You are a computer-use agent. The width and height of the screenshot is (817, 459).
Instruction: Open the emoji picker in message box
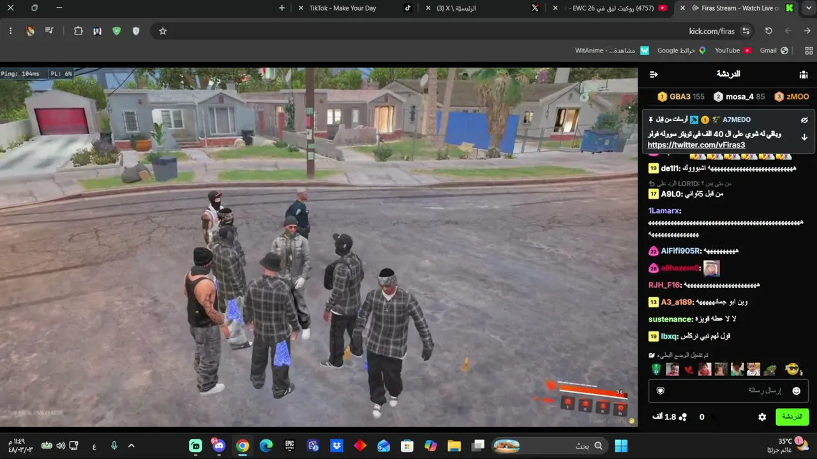(796, 391)
